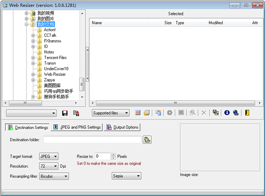Click the save profile floppy disk icon

(x=65, y=113)
